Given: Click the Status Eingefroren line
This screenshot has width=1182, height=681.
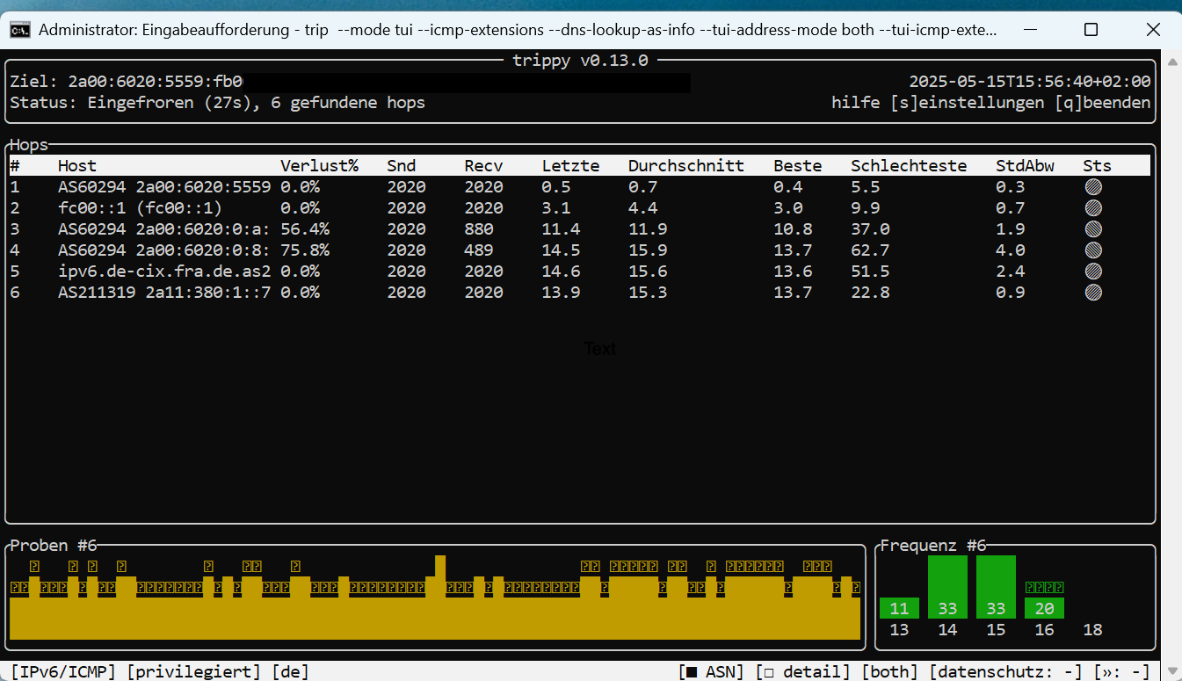Looking at the screenshot, I should pyautogui.click(x=218, y=103).
